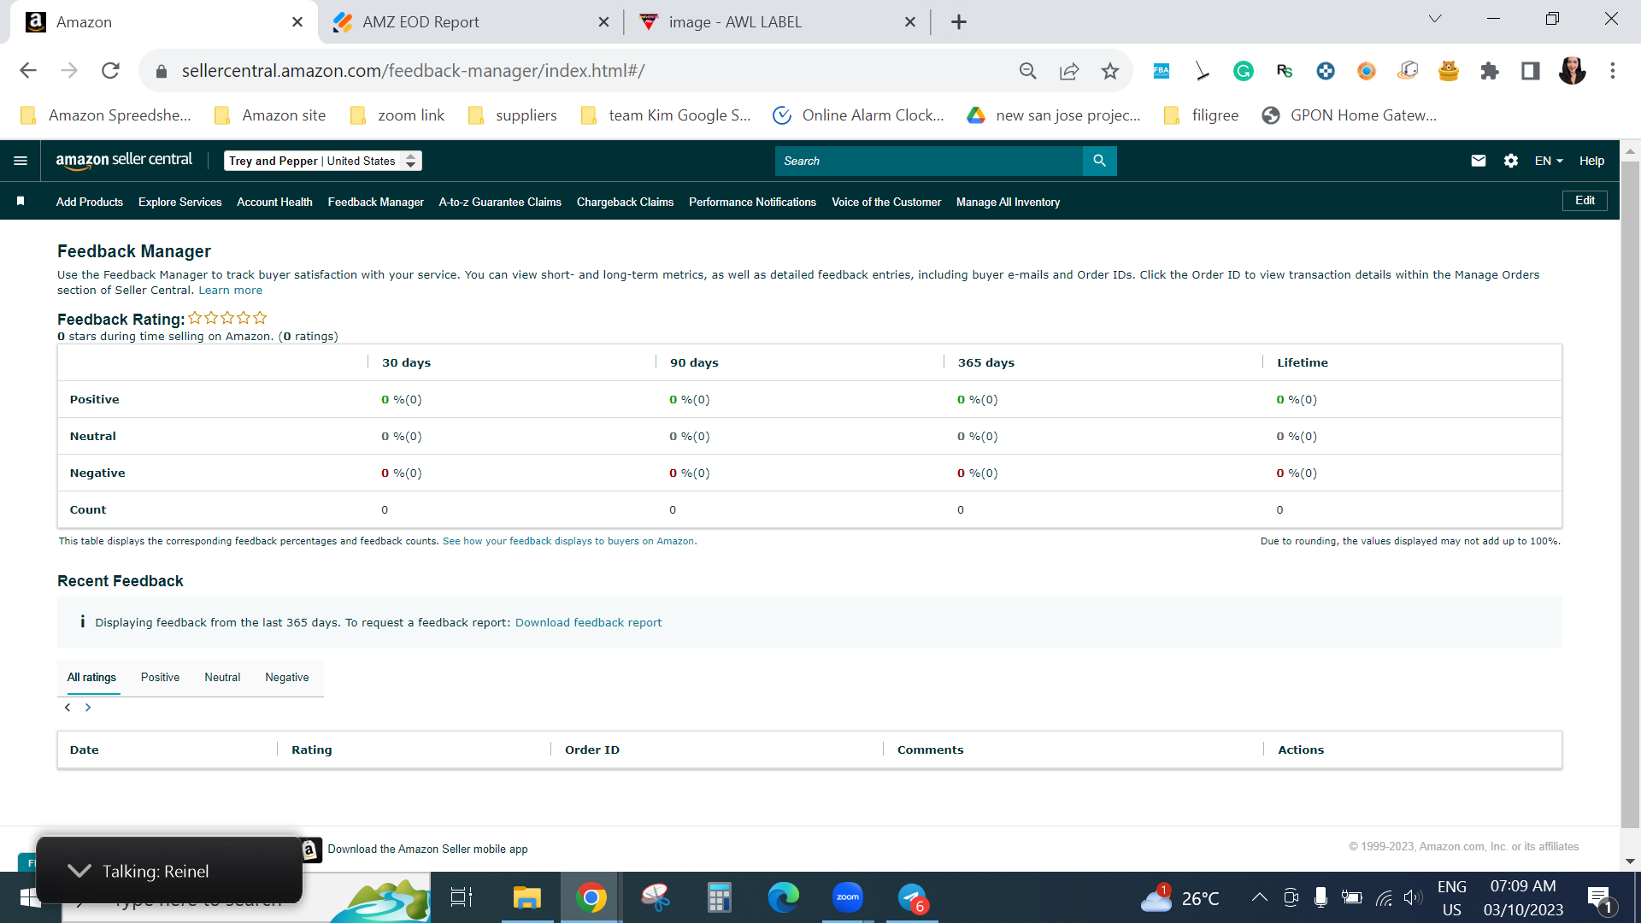Viewport: 1641px width, 923px height.
Task: Open File Explorer from the taskbar
Action: [x=527, y=897]
